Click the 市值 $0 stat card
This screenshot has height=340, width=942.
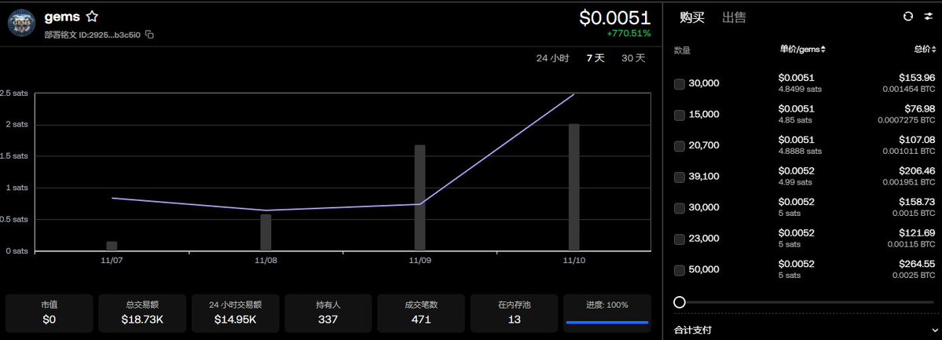pyautogui.click(x=49, y=313)
